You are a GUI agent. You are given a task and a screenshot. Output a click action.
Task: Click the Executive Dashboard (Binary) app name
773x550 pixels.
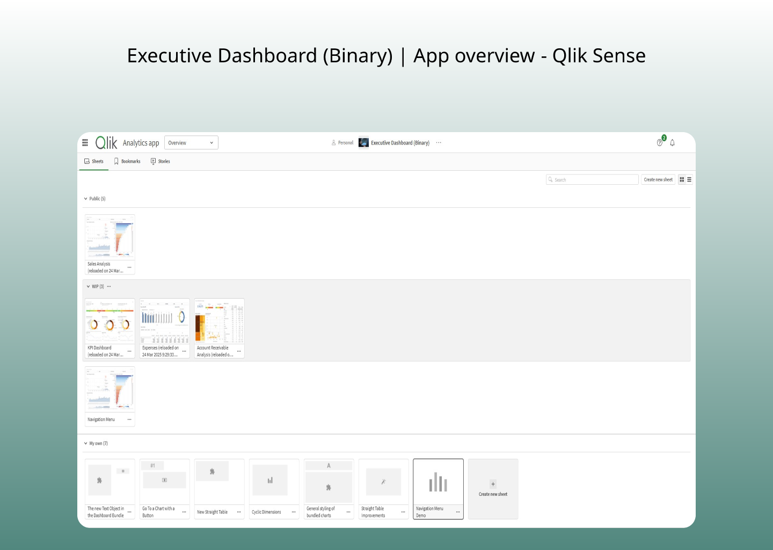[x=400, y=143]
